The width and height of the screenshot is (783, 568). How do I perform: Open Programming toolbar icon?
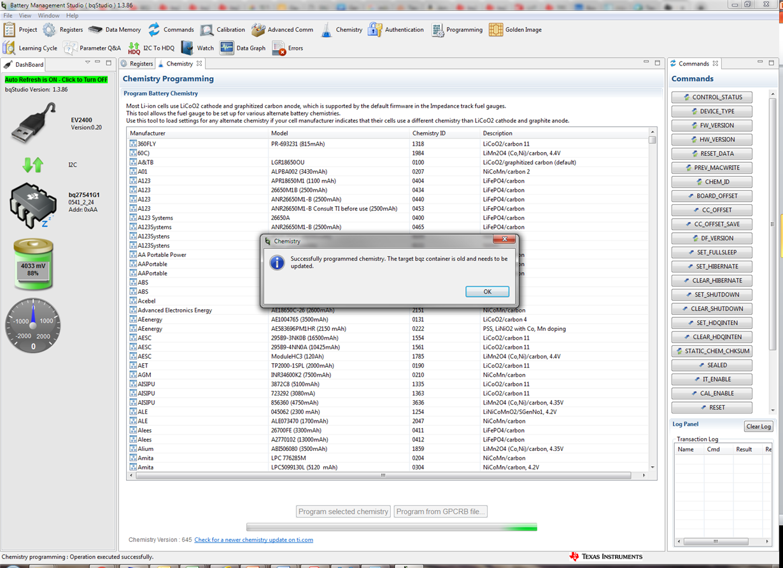click(437, 29)
